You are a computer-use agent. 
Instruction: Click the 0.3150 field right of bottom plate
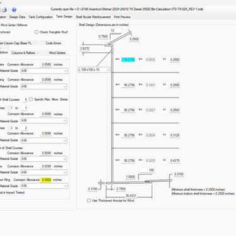179,174
